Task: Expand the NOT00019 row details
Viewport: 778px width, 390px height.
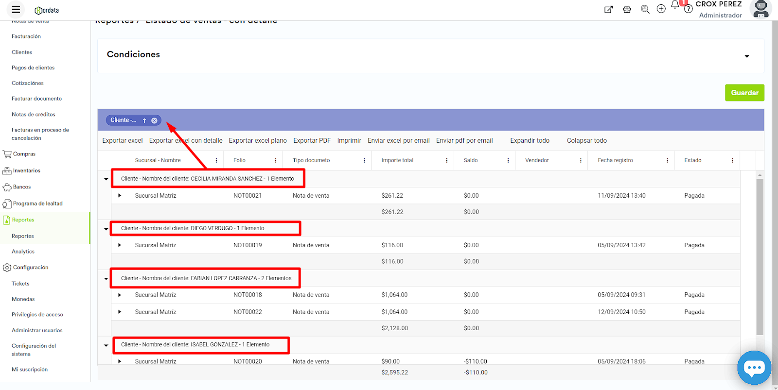Action: (120, 245)
